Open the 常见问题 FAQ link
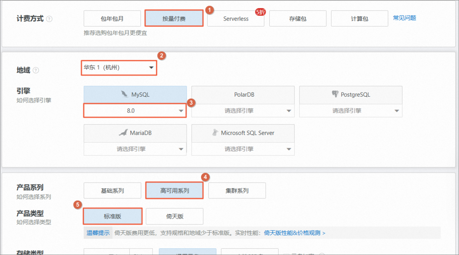This screenshot has width=459, height=255. click(x=405, y=18)
